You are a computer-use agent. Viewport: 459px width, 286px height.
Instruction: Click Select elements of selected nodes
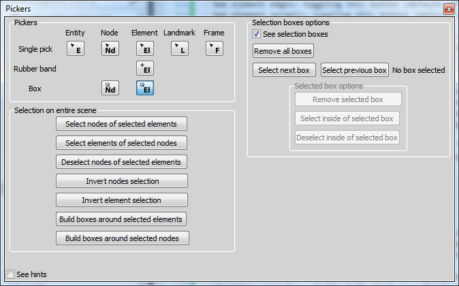[x=121, y=143]
